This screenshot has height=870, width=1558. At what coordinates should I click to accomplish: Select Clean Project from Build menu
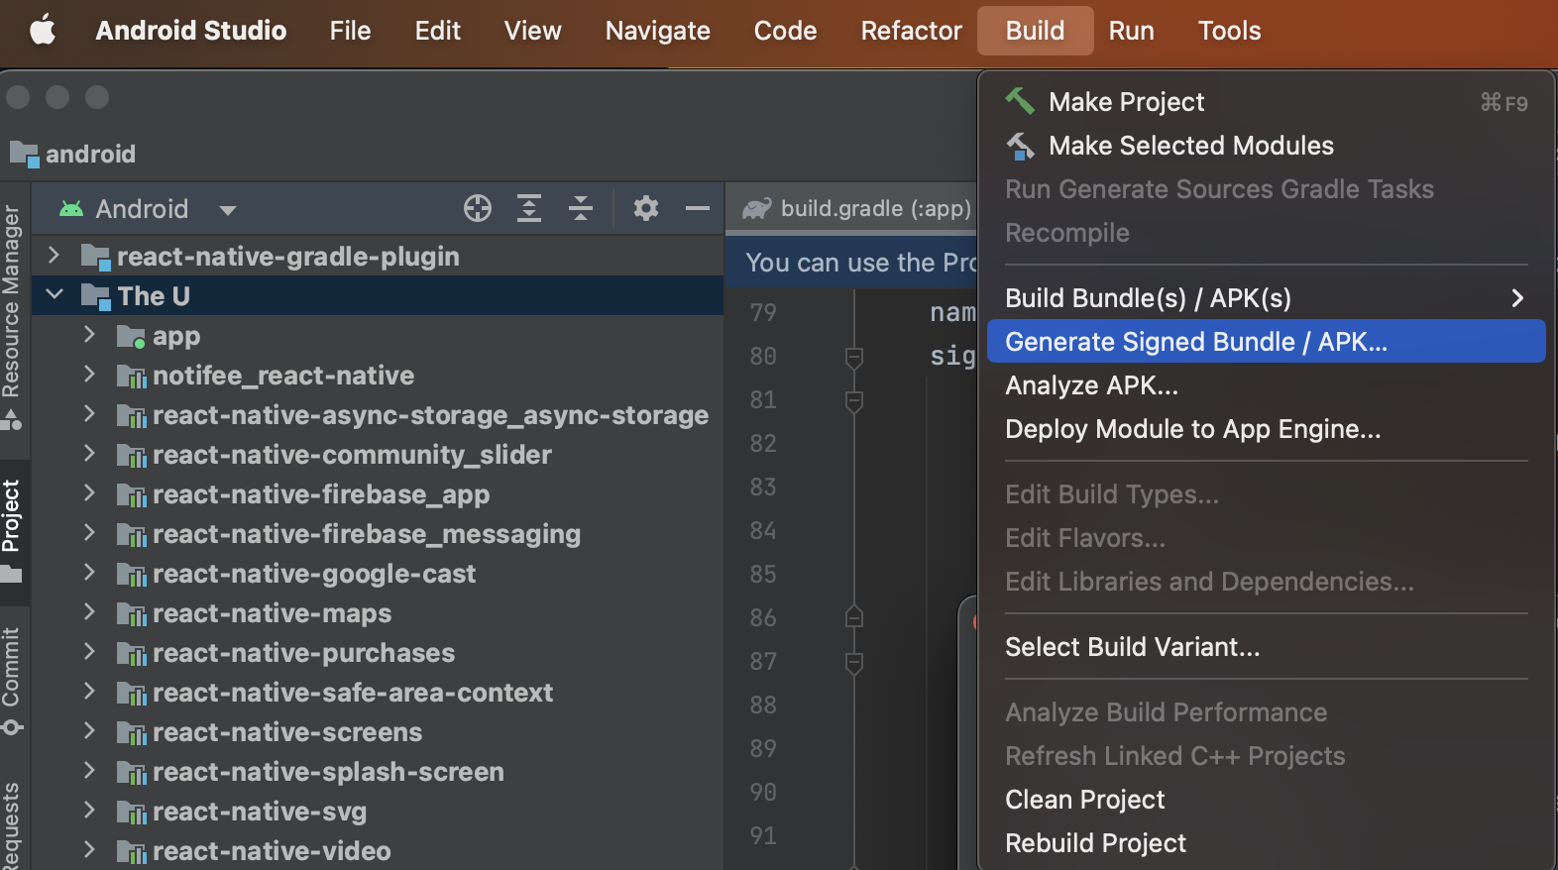point(1084,800)
